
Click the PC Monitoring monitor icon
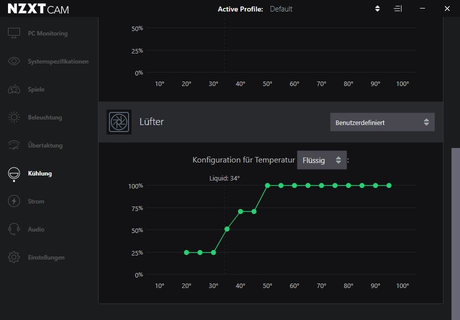(14, 33)
